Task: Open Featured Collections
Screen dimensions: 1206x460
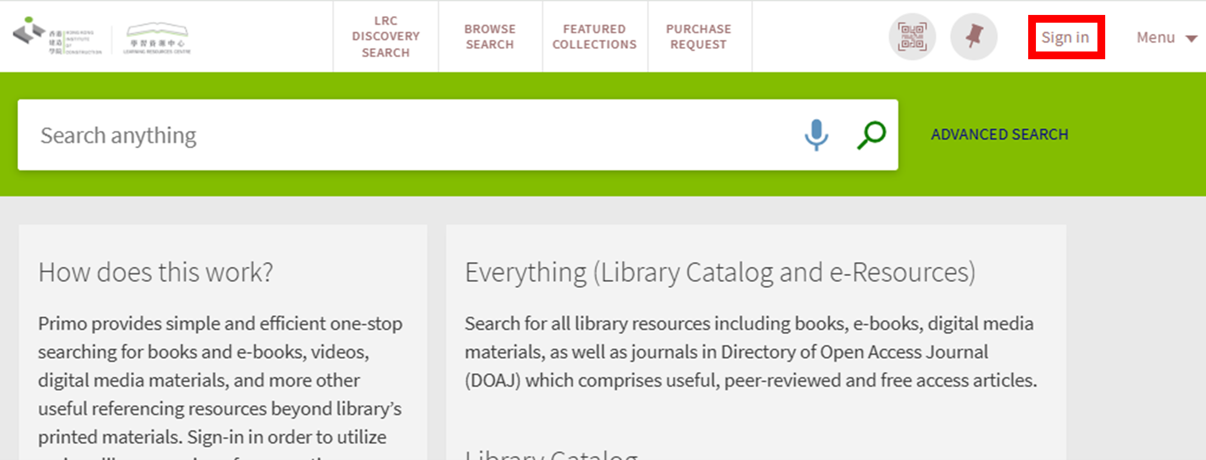Action: (594, 37)
